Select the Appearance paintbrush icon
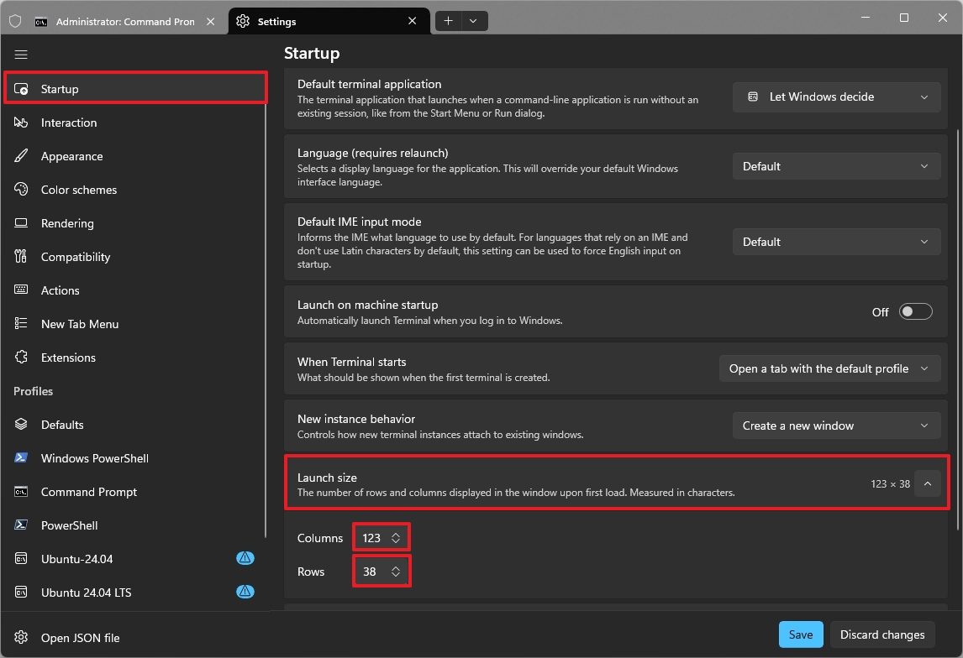Screen dimensions: 963x658 pyautogui.click(x=23, y=156)
